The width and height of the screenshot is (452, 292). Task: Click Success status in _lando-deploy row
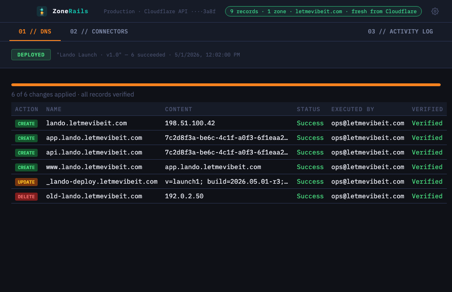point(310,182)
